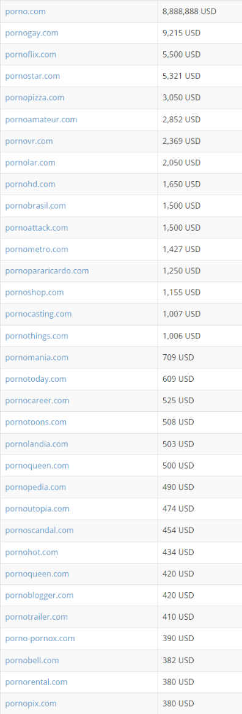Click the pornoflix.com domain link
Screen dimensions: 242x714
[x=31, y=54]
